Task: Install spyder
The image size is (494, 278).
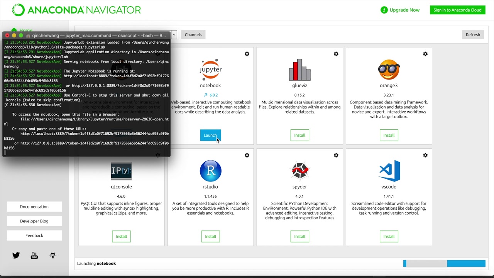Action: pyautogui.click(x=299, y=236)
